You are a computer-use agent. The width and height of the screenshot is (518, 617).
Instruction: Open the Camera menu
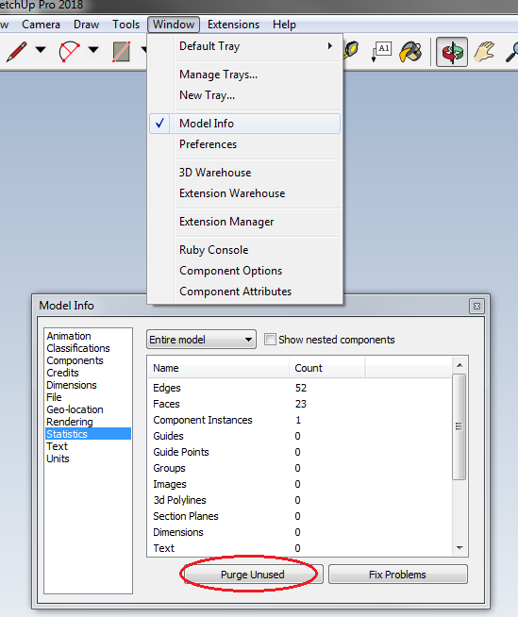(41, 25)
